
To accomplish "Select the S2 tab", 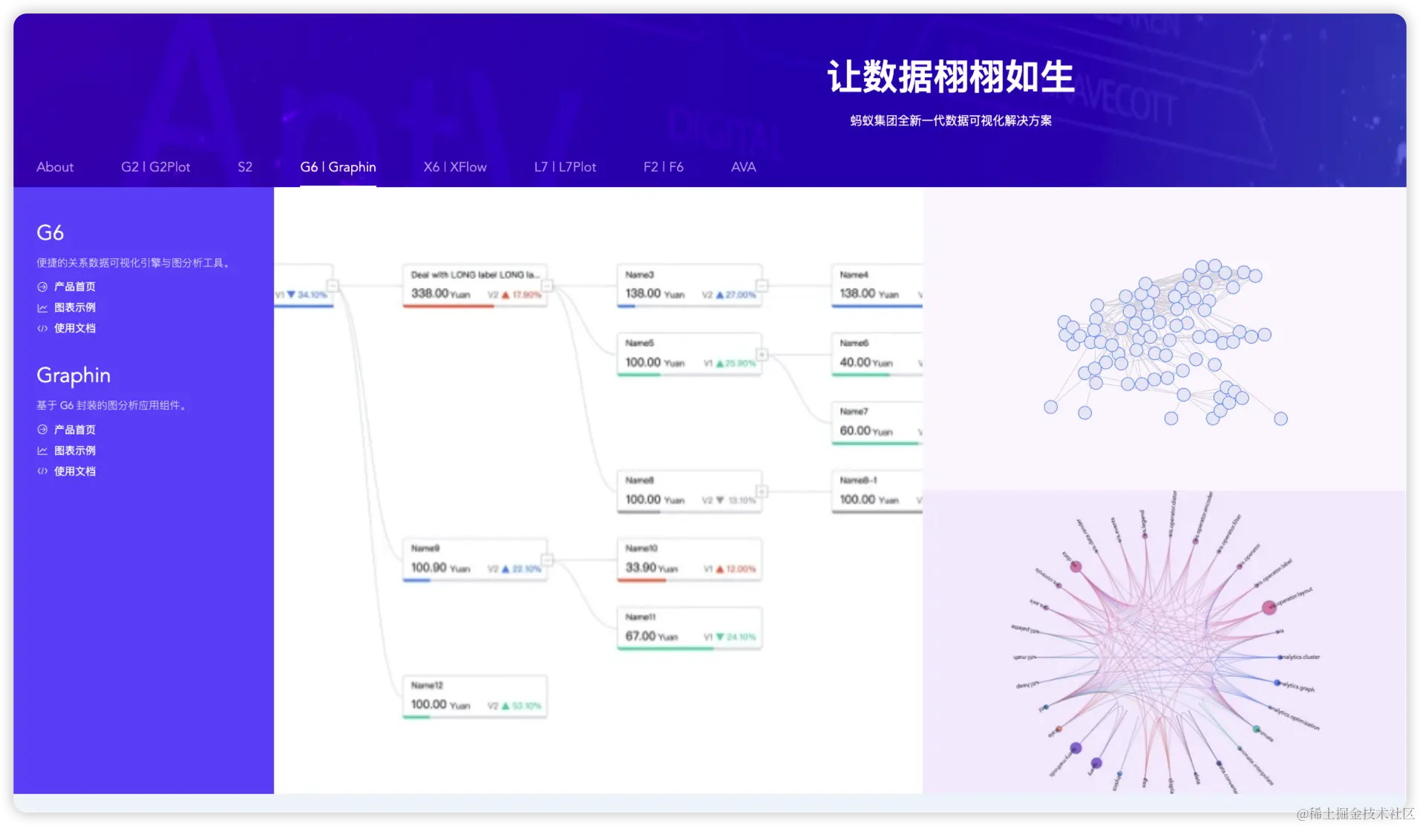I will point(245,167).
